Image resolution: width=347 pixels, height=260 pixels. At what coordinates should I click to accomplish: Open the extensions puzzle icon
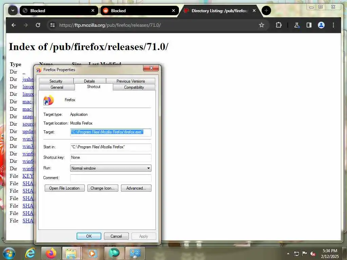pos(279,25)
